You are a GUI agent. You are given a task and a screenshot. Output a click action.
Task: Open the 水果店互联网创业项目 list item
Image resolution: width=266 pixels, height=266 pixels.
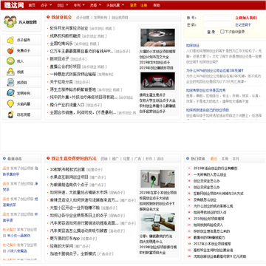[x=69, y=177]
